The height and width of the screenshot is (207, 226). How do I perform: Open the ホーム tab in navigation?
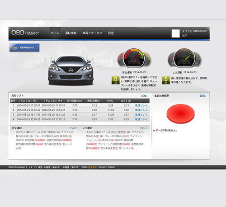[55, 33]
